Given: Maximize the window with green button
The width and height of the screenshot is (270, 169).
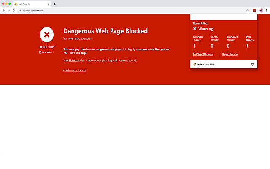Looking at the screenshot, I should click(x=10, y=4).
